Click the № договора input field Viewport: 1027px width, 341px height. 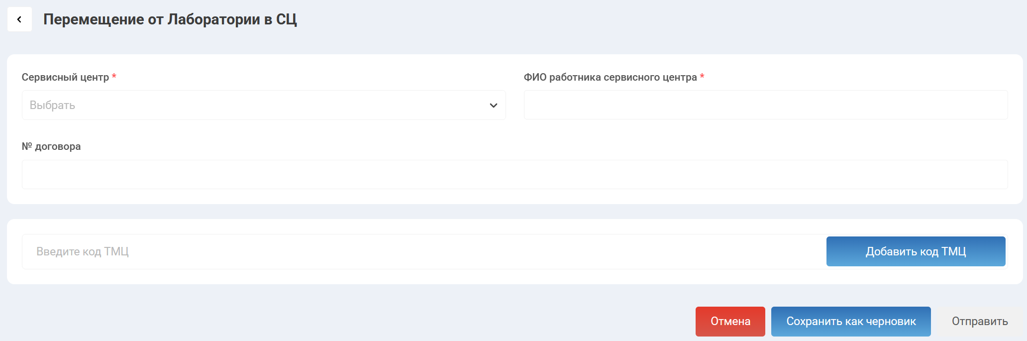pyautogui.click(x=514, y=174)
